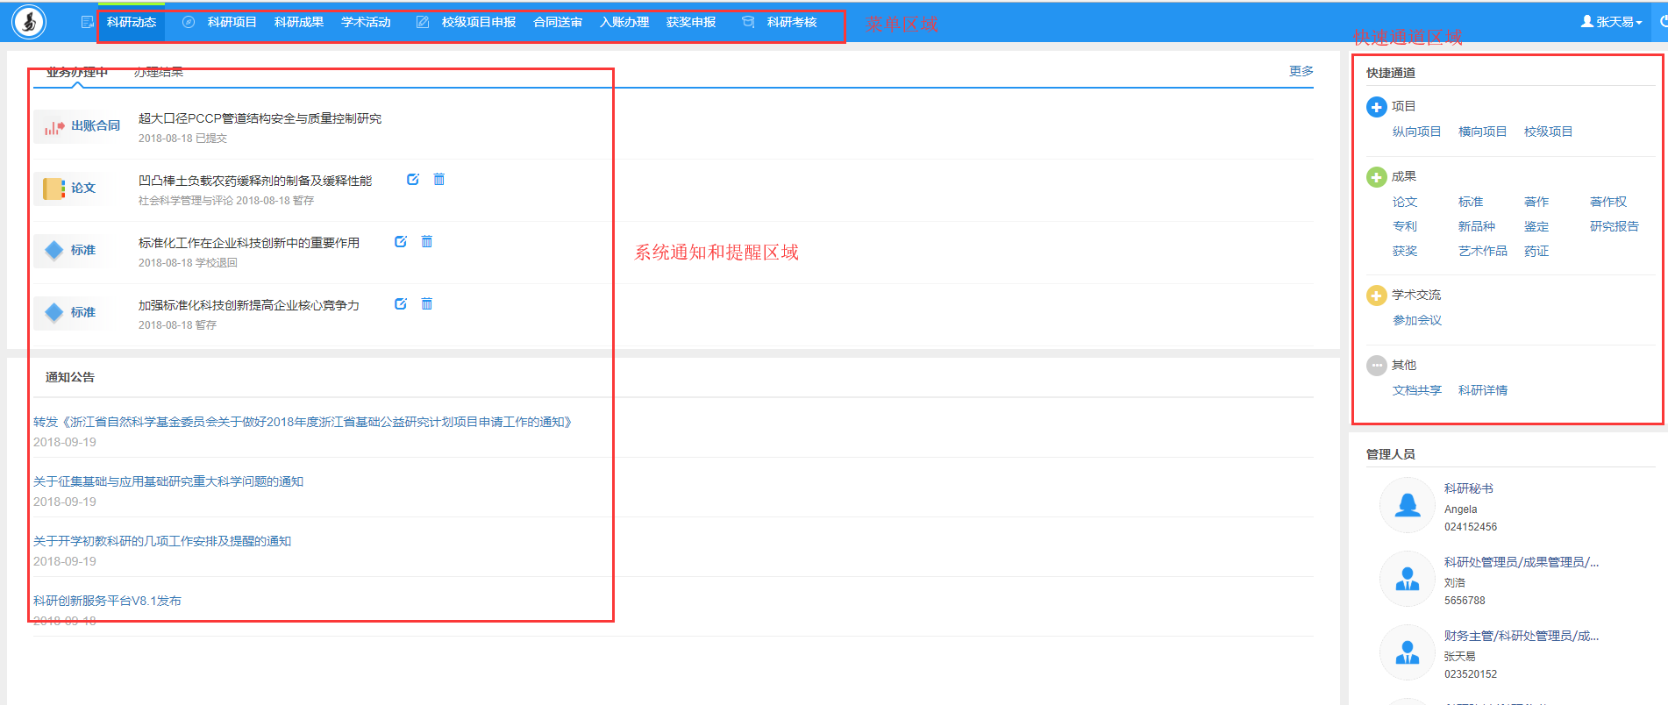Viewport: 1668px width, 705px height.
Task: Click the yellow plus icon beside 学术交流
Action: tap(1376, 296)
